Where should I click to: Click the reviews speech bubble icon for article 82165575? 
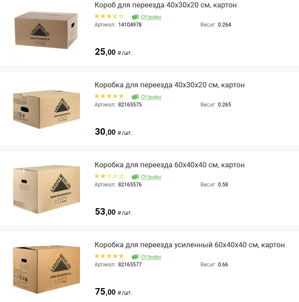135,97
